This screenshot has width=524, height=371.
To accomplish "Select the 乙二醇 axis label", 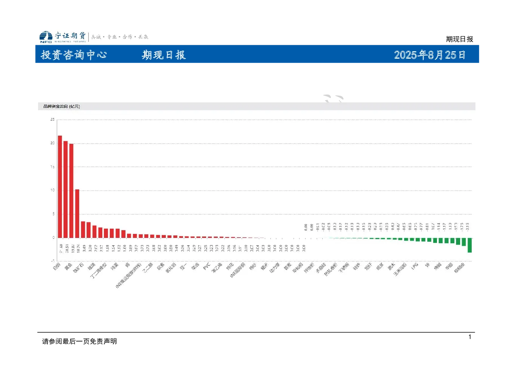I will click(x=148, y=268).
